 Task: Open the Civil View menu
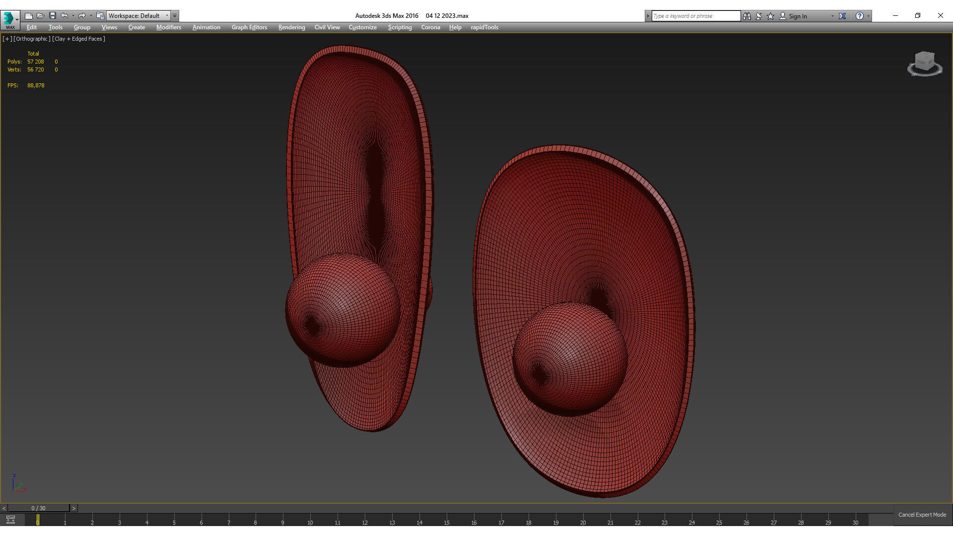click(x=327, y=27)
